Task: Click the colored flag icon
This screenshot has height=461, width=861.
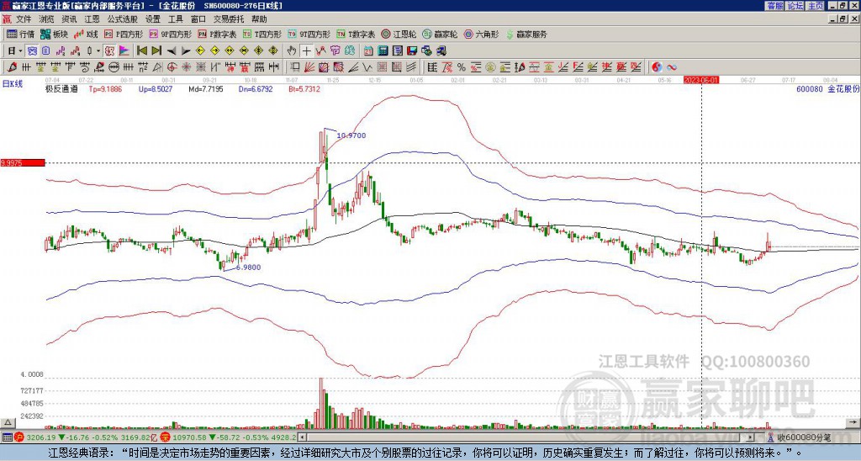Action: click(x=124, y=51)
